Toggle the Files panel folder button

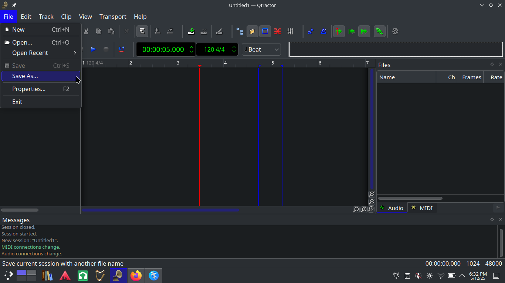click(253, 31)
